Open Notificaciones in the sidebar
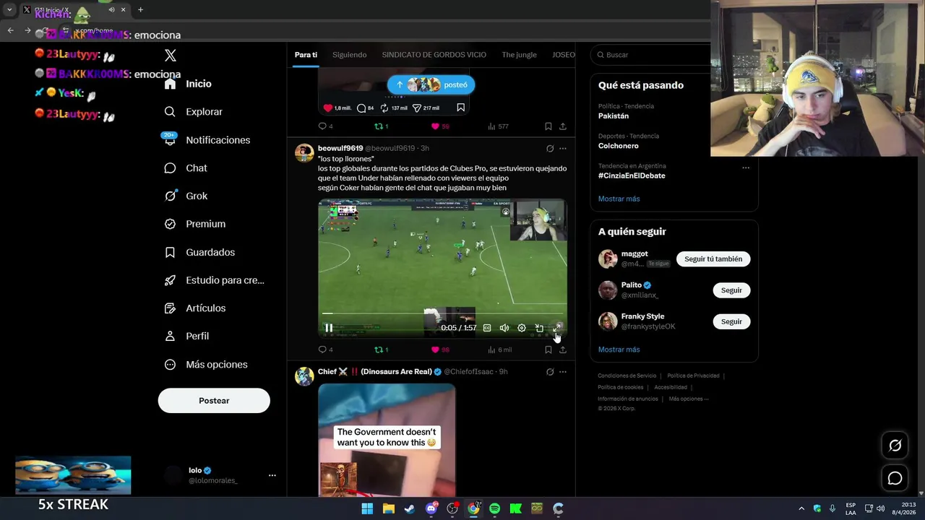Viewport: 925px width, 520px height. click(x=207, y=140)
